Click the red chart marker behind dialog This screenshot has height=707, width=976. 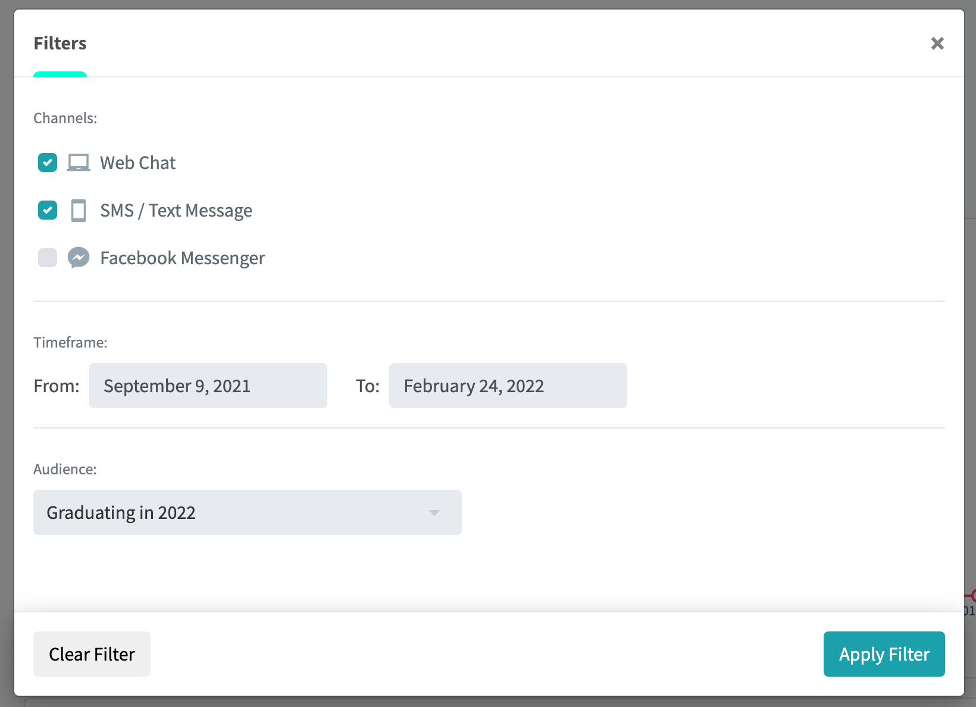point(971,596)
